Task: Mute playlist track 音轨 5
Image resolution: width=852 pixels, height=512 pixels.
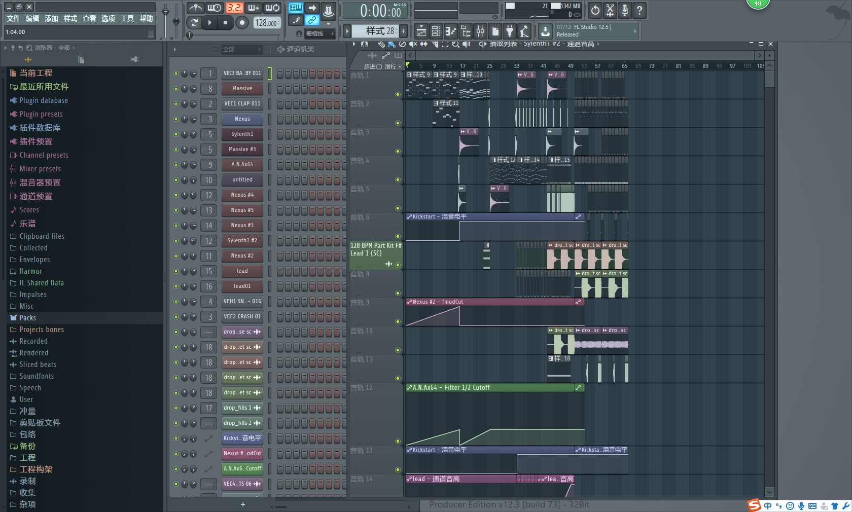Action: 398,208
